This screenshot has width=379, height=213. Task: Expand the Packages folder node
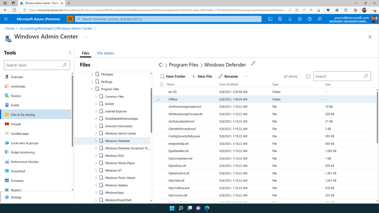tap(92, 74)
